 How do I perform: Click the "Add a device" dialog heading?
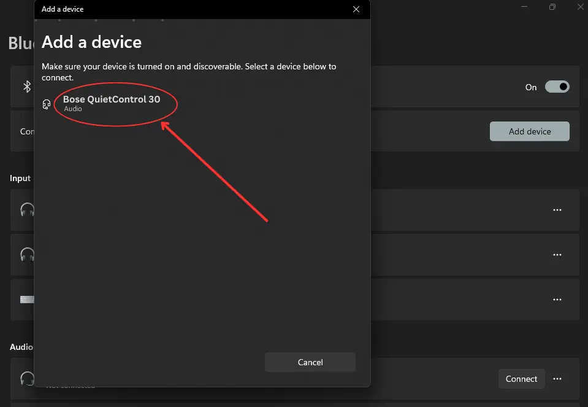point(91,42)
